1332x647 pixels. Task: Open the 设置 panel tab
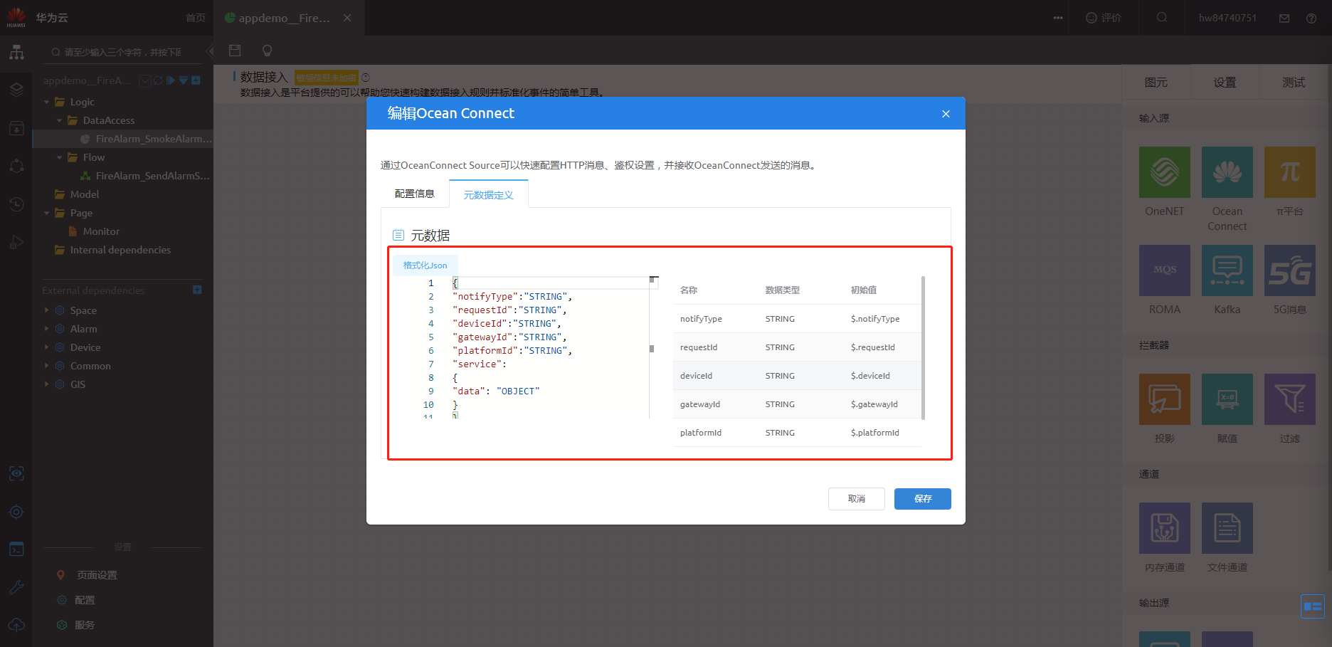coord(1225,83)
